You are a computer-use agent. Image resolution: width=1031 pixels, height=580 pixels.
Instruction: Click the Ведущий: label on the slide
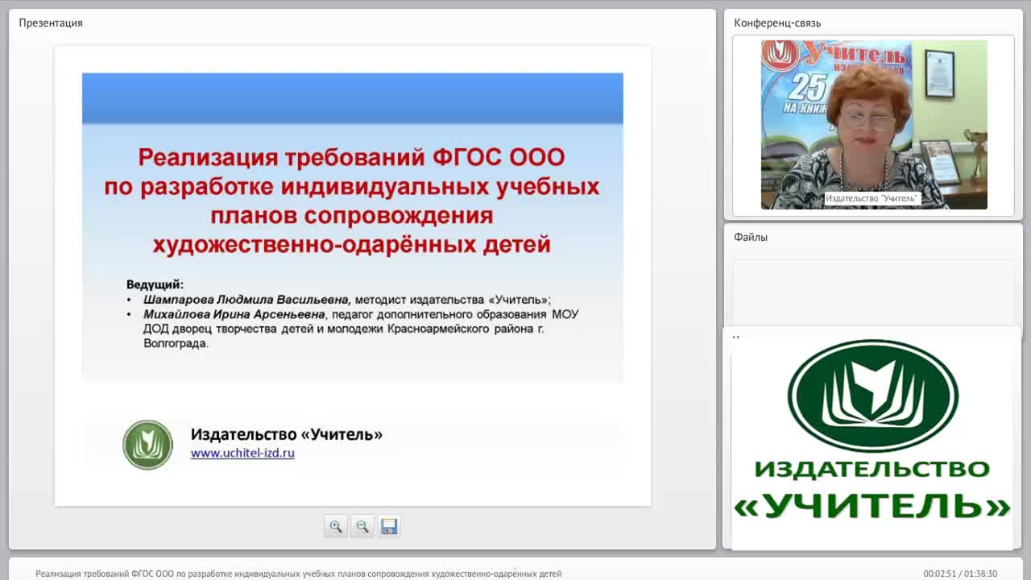pos(155,284)
